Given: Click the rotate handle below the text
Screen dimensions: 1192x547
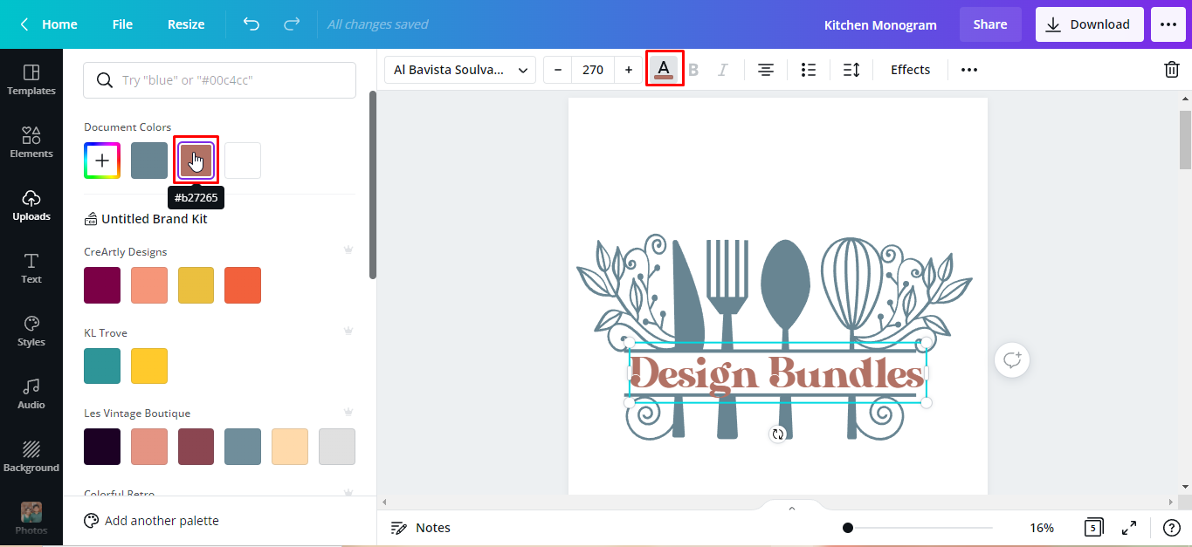Looking at the screenshot, I should (x=778, y=434).
